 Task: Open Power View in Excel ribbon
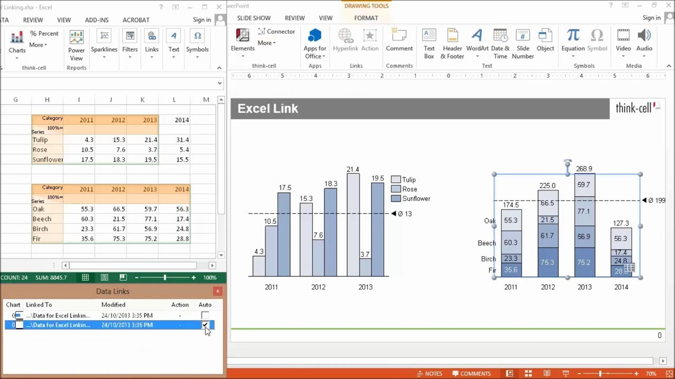(x=76, y=45)
